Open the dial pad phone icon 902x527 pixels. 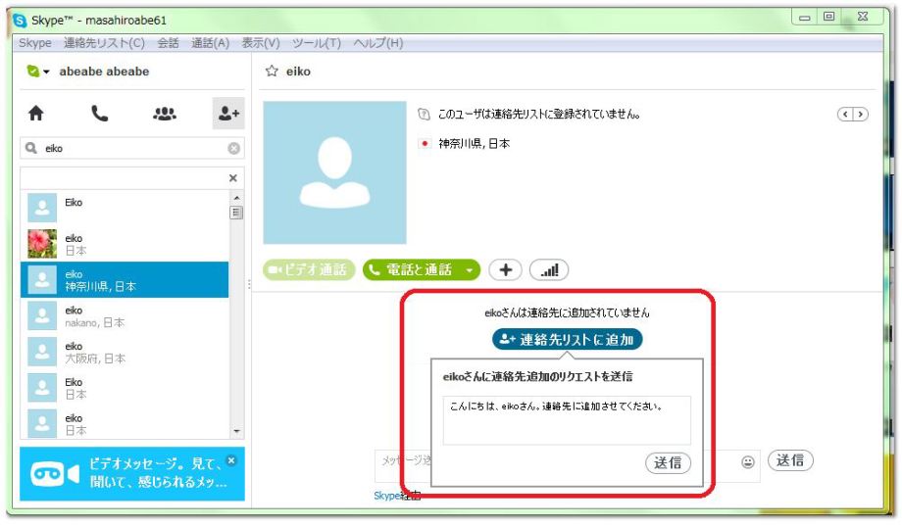point(100,114)
